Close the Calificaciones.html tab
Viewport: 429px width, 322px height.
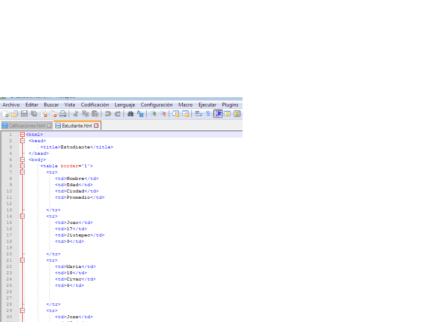click(x=49, y=125)
